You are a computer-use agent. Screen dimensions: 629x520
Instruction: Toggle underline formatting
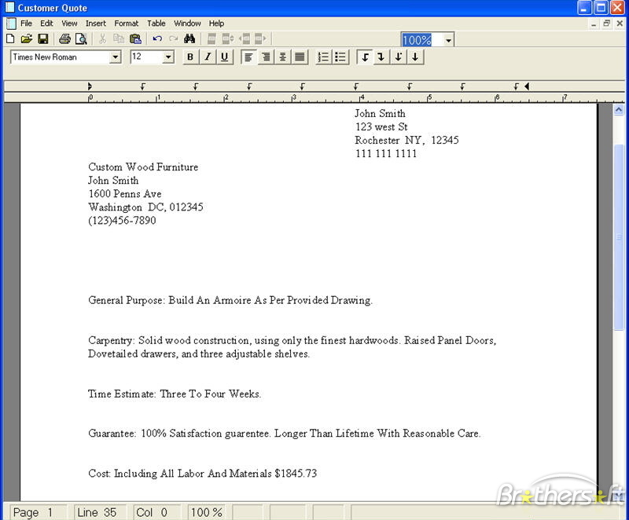click(x=225, y=57)
